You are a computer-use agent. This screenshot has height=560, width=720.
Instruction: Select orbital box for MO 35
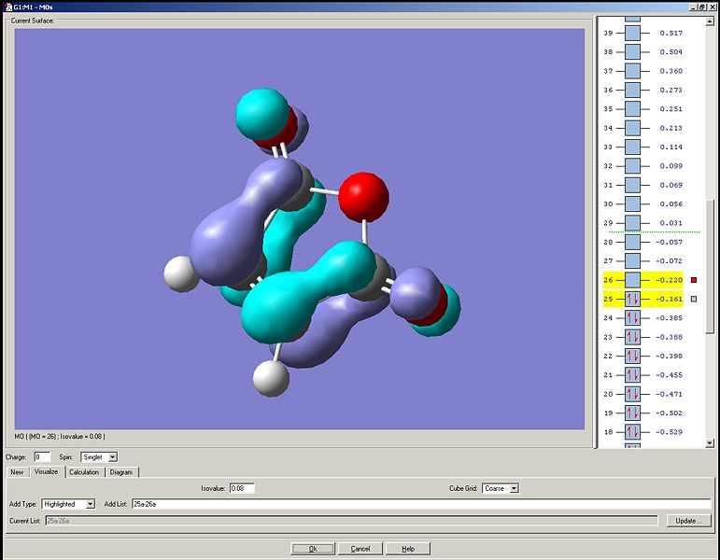point(632,109)
